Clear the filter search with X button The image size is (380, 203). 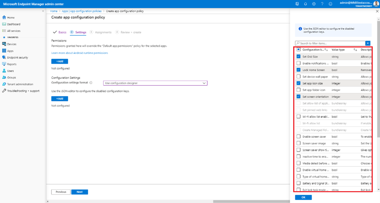coord(368,43)
